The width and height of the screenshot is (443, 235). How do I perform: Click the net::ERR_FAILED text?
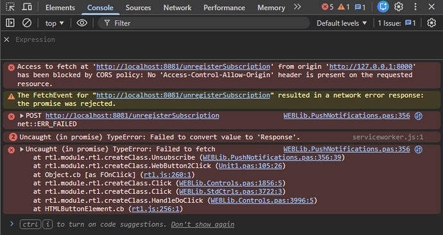tap(47, 124)
